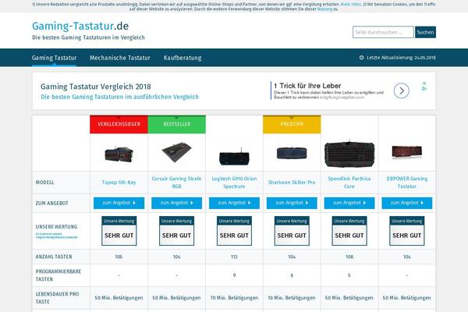Click the '9' programmable keys value for Logitech
The height and width of the screenshot is (312, 468).
click(234, 275)
